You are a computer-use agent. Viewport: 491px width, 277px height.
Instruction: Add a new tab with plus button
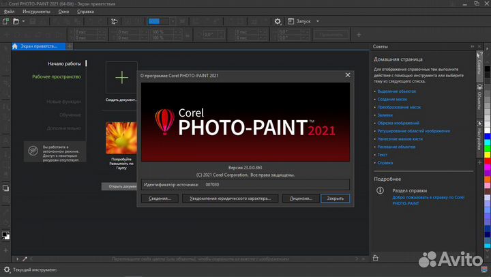[70, 46]
